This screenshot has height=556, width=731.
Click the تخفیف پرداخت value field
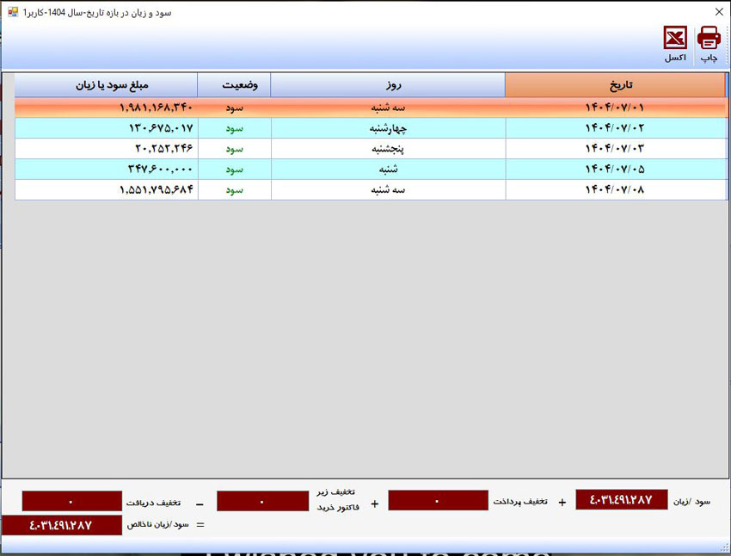point(438,501)
